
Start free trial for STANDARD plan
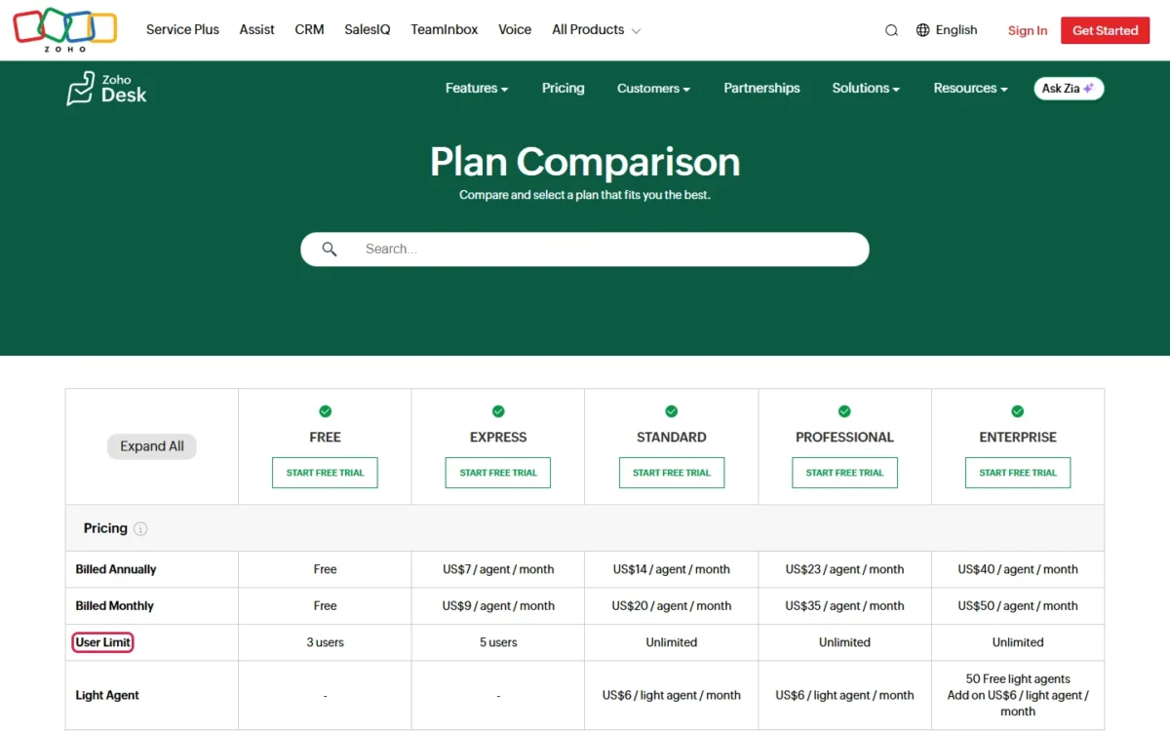[672, 473]
